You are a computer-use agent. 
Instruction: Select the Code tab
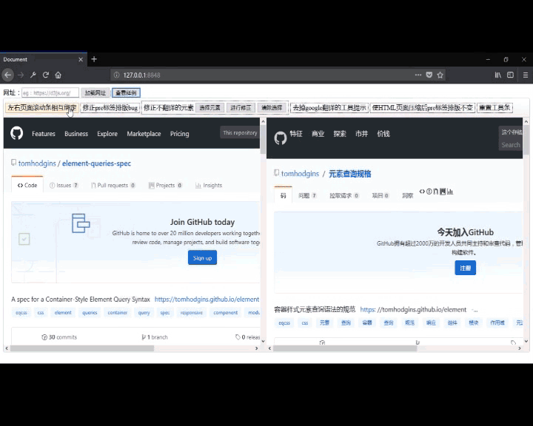(27, 185)
